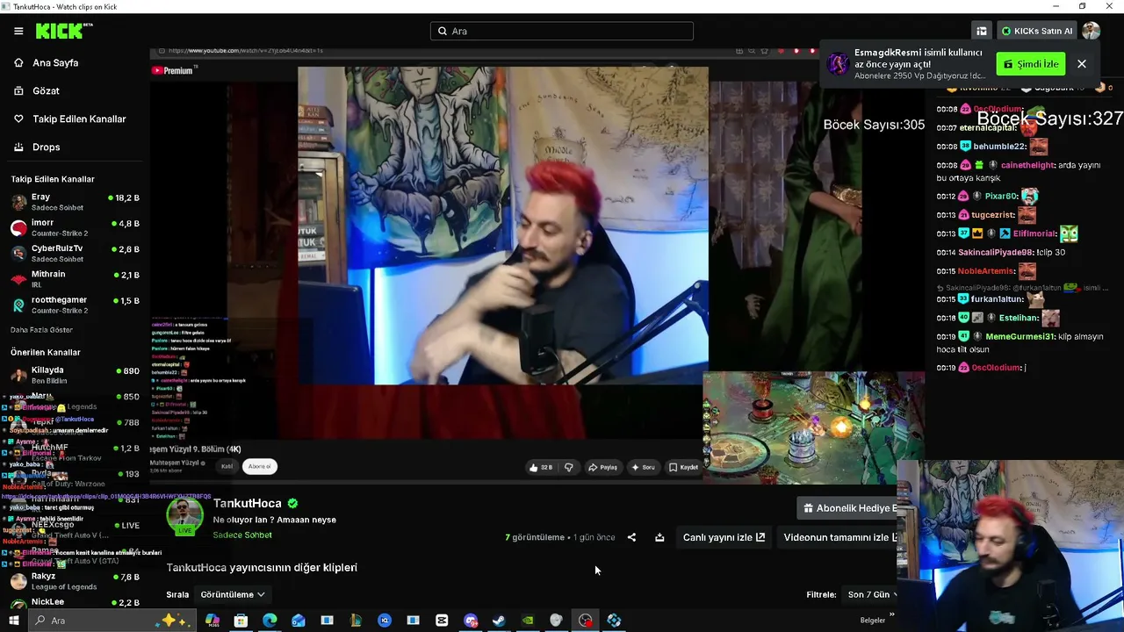
Task: Click cainethelight's chat message username
Action: (1037, 165)
